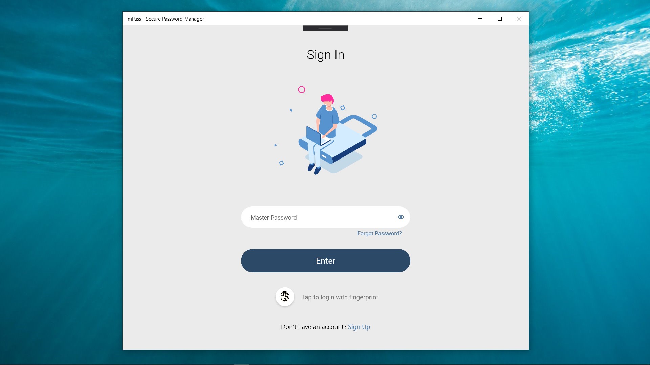This screenshot has width=650, height=365.
Task: Click the dark blue Enter button
Action: tap(325, 261)
